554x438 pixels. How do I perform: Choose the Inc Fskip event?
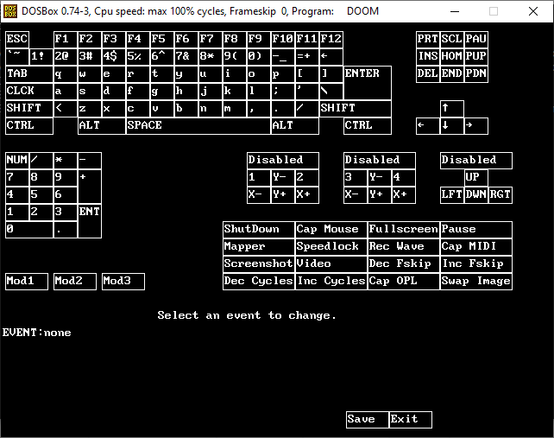click(x=476, y=264)
